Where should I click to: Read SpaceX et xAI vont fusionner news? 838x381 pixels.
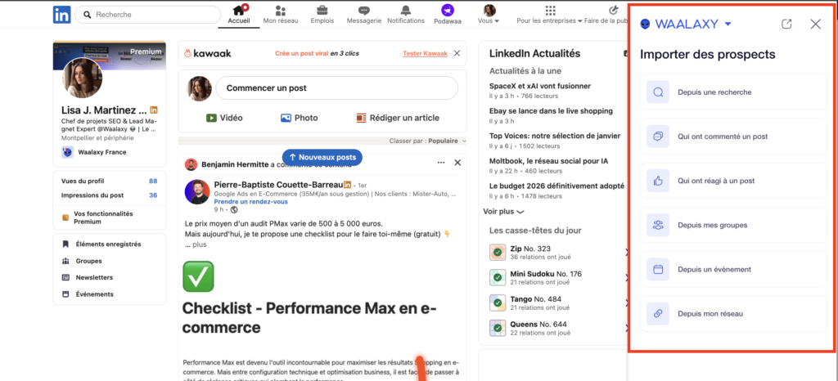pos(540,86)
